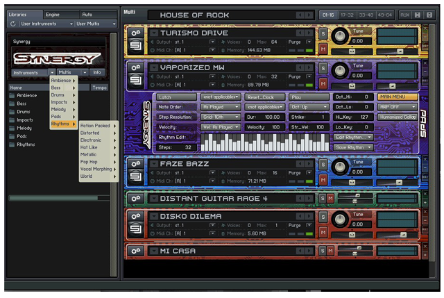Click the Steps value field showing 32
This screenshot has height=298, width=444.
pyautogui.click(x=176, y=147)
